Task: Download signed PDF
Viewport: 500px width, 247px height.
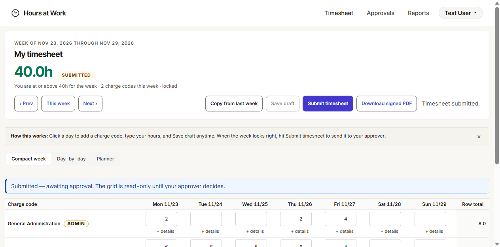Action: tap(386, 104)
